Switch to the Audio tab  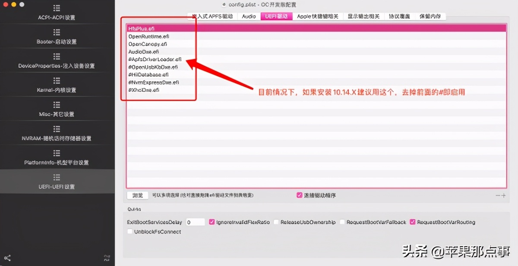[x=249, y=16]
